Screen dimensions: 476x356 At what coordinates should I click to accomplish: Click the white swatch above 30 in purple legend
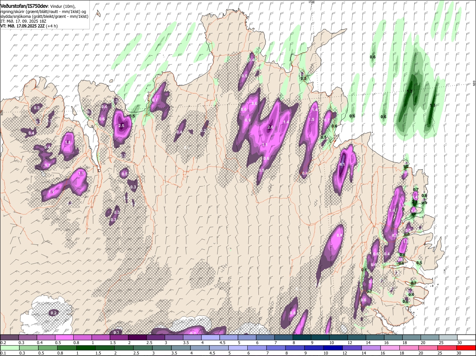tap(466, 337)
